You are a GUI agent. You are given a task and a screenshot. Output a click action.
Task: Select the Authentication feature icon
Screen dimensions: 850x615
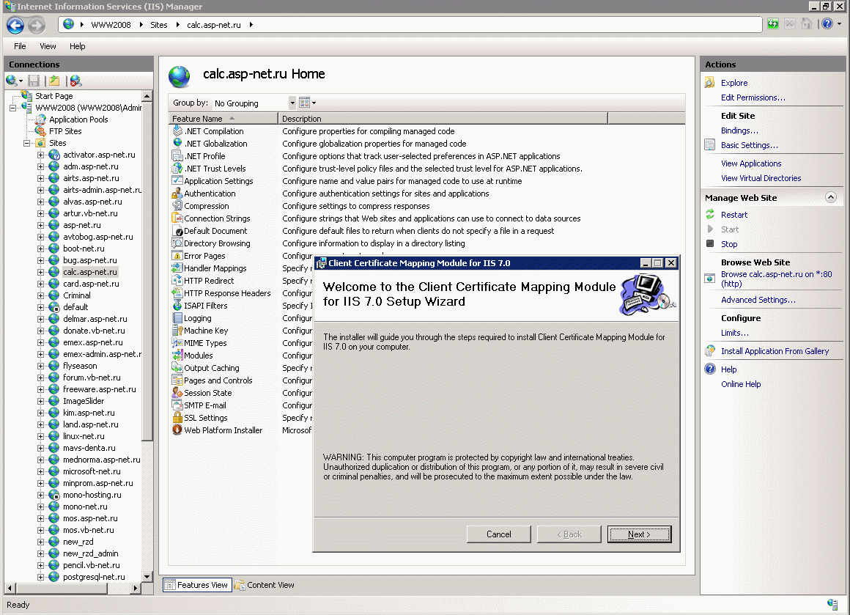(177, 194)
